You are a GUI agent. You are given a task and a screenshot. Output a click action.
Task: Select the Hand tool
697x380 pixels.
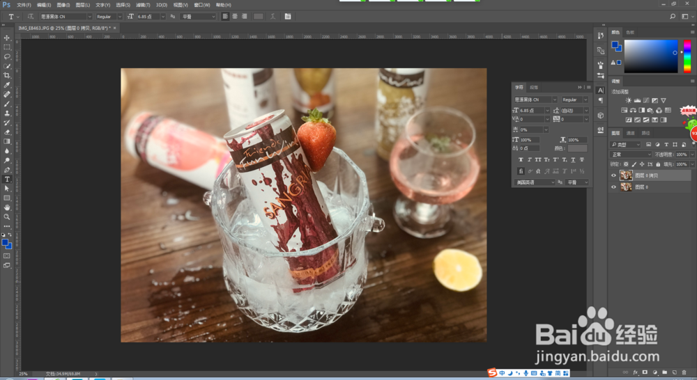pos(7,207)
